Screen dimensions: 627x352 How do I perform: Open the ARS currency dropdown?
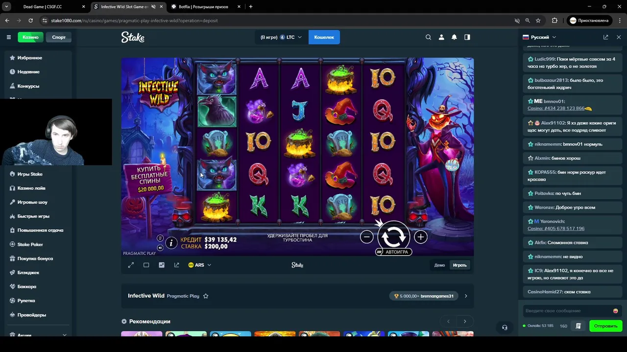(200, 265)
